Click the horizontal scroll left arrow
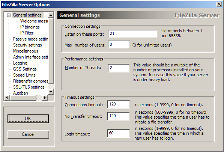The image size is (224, 152). pos(7,98)
